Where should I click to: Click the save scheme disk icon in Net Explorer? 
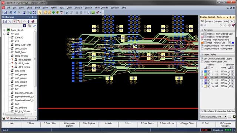pos(4,118)
